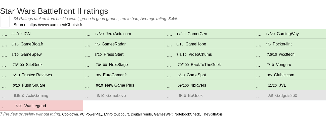Screen dimensions: 326x117
Task: Click the star icons beside GamerGen
Action: [170, 34]
